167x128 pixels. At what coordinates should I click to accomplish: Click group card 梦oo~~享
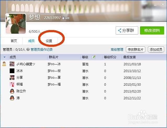[54, 78]
